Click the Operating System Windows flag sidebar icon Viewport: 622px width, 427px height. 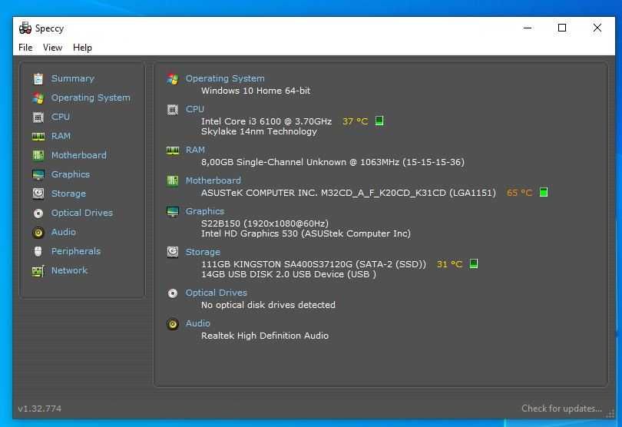point(38,98)
